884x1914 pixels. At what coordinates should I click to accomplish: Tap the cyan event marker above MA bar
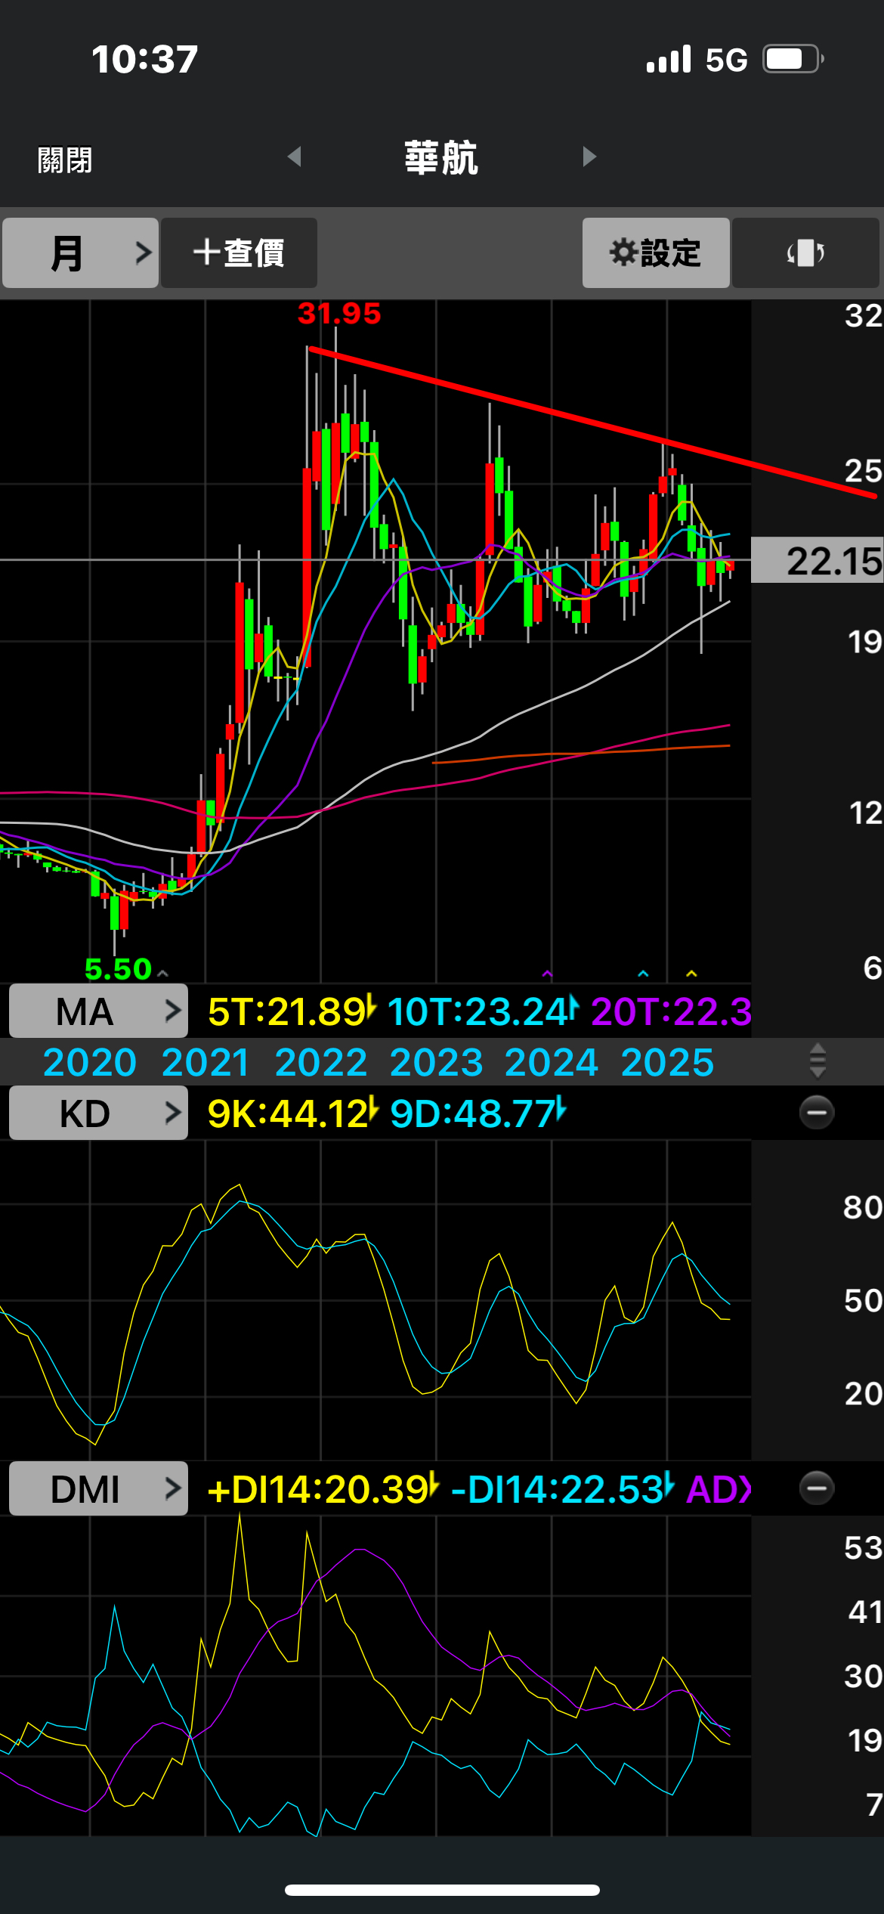point(643,974)
